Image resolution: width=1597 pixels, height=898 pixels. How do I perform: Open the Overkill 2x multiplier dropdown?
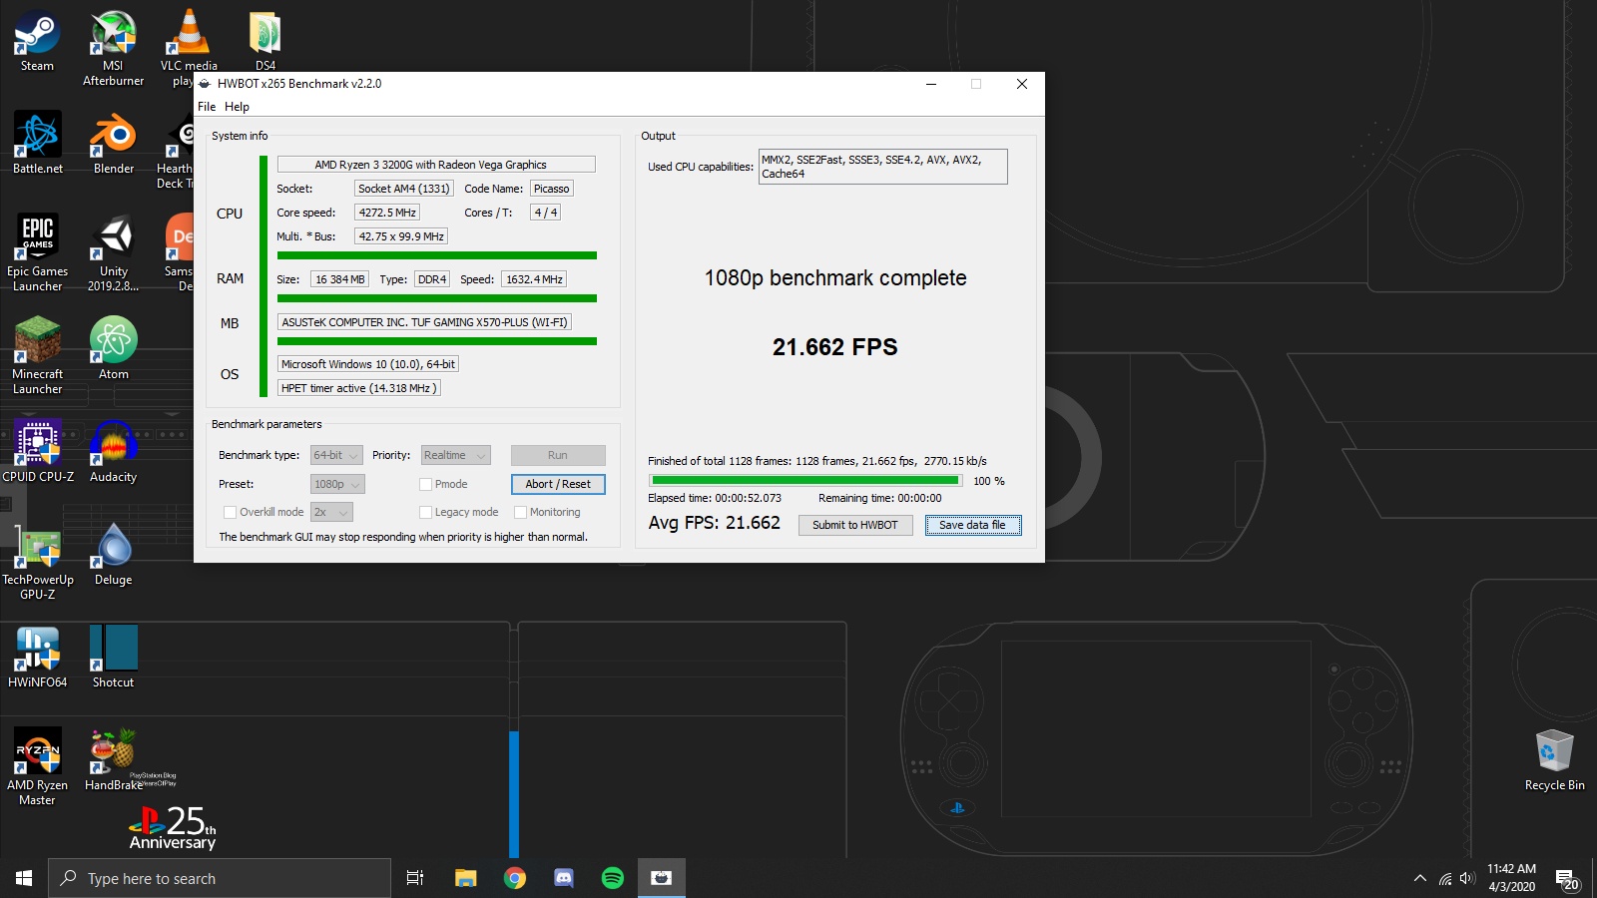tap(331, 512)
